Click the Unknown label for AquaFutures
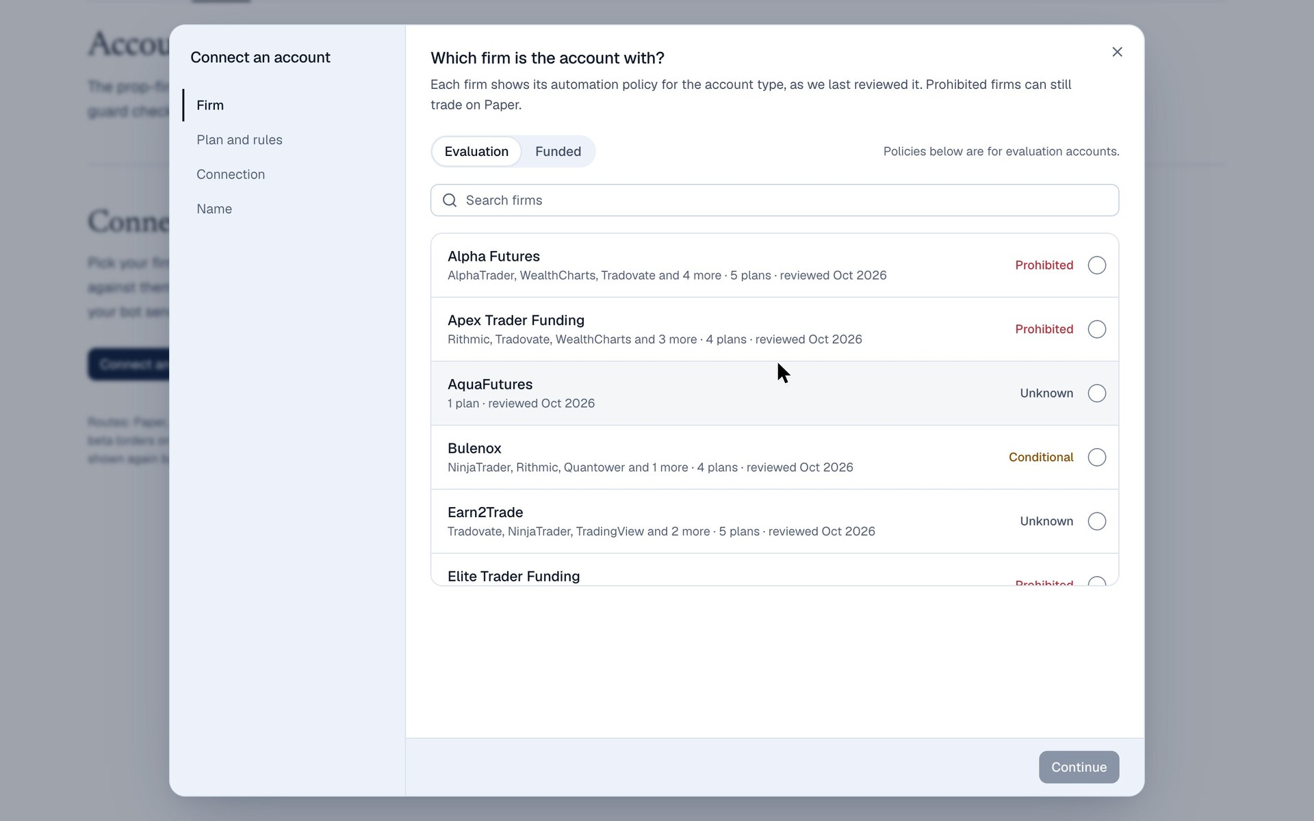Viewport: 1314px width, 821px height. tap(1046, 393)
